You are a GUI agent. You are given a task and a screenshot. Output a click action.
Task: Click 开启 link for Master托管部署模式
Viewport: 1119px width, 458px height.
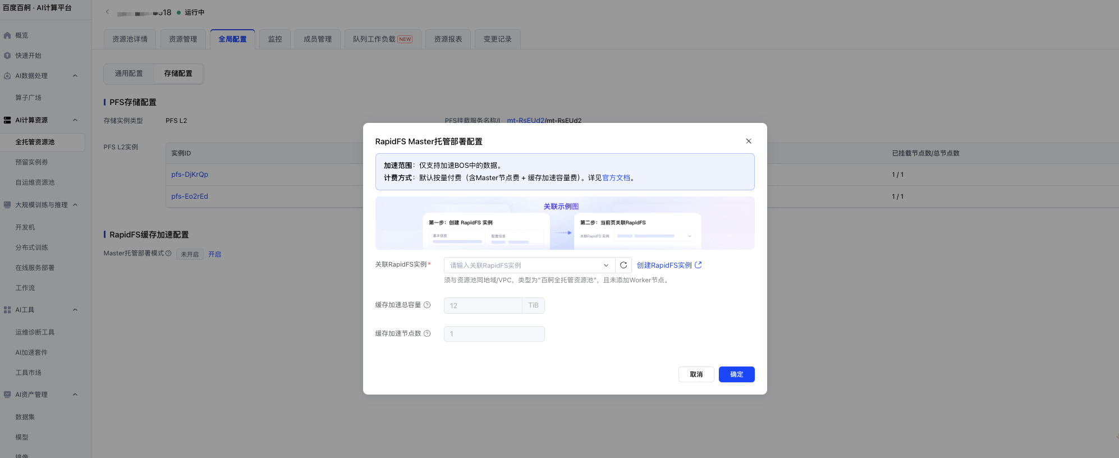(214, 254)
